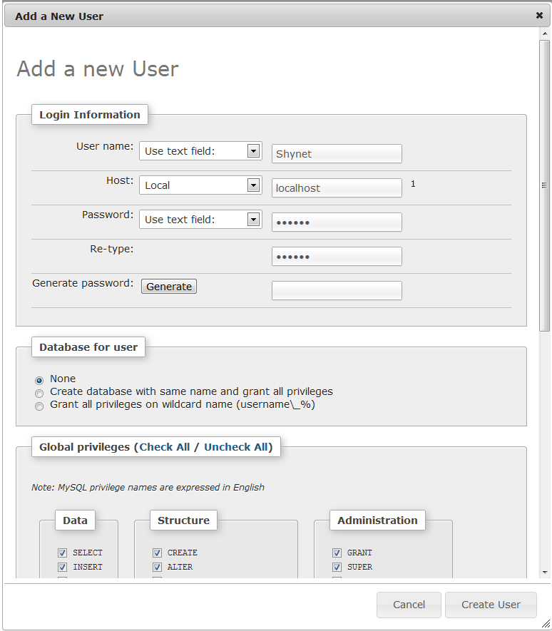Toggle the INSERT privilege checkbox
The width and height of the screenshot is (552, 631).
coord(62,567)
